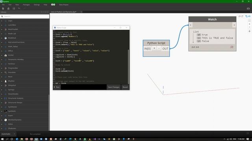The image size is (252, 141).
Task: Click the camera export image icon
Action: tap(248, 9)
